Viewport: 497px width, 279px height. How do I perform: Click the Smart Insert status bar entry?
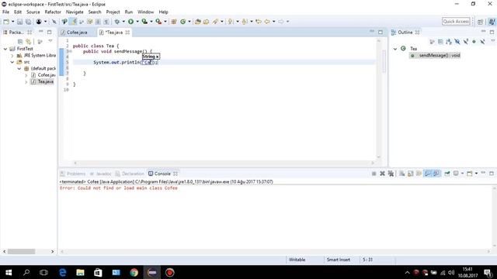click(339, 260)
